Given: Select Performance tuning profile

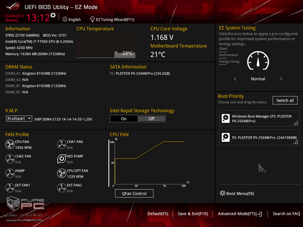Looking at the screenshot, I should coord(228,55).
